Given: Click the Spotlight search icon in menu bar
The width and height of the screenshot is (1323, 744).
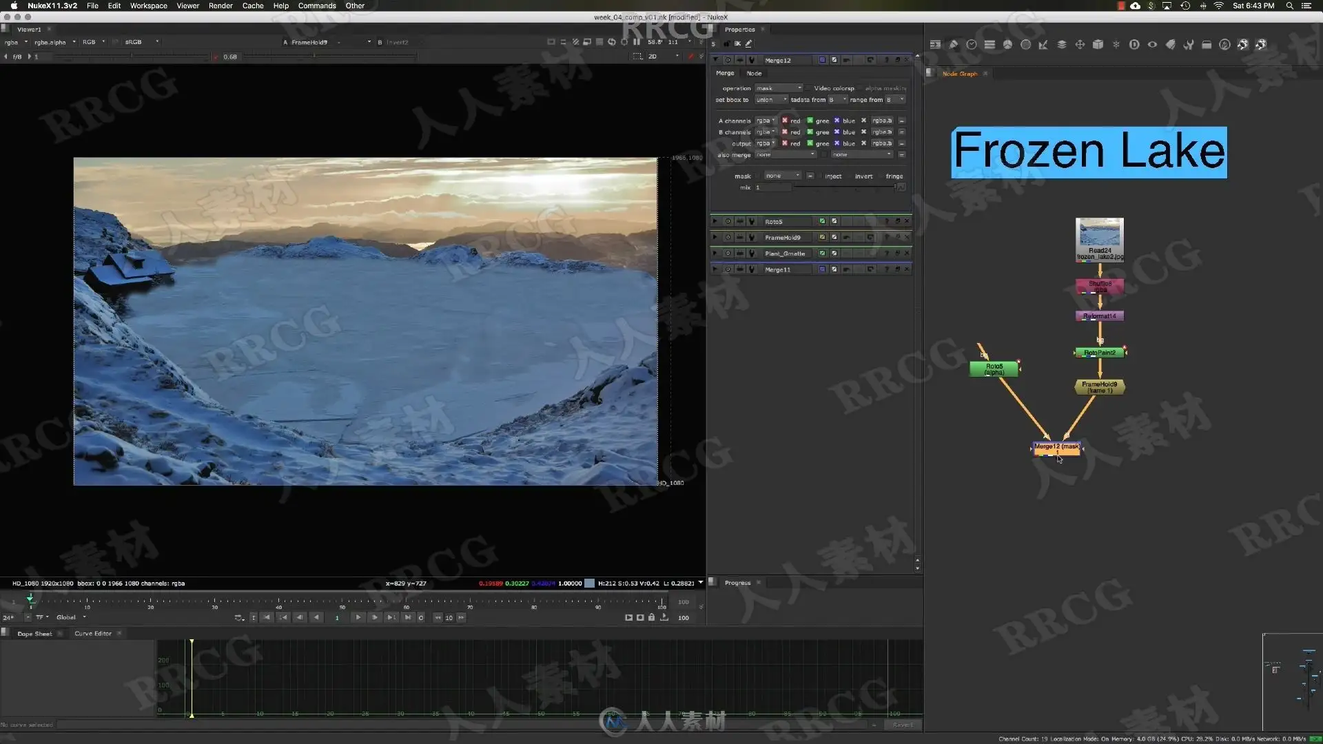Looking at the screenshot, I should pyautogui.click(x=1289, y=6).
